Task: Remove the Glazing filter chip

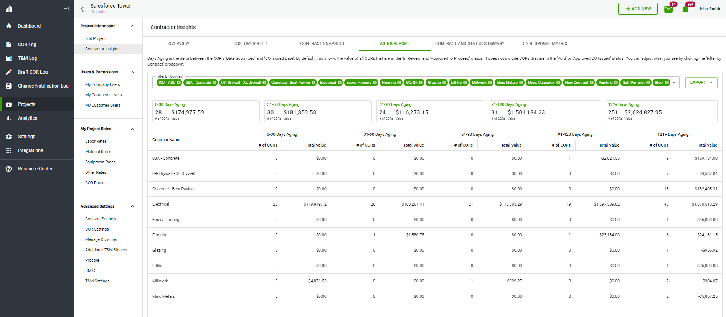Action: 444,83
